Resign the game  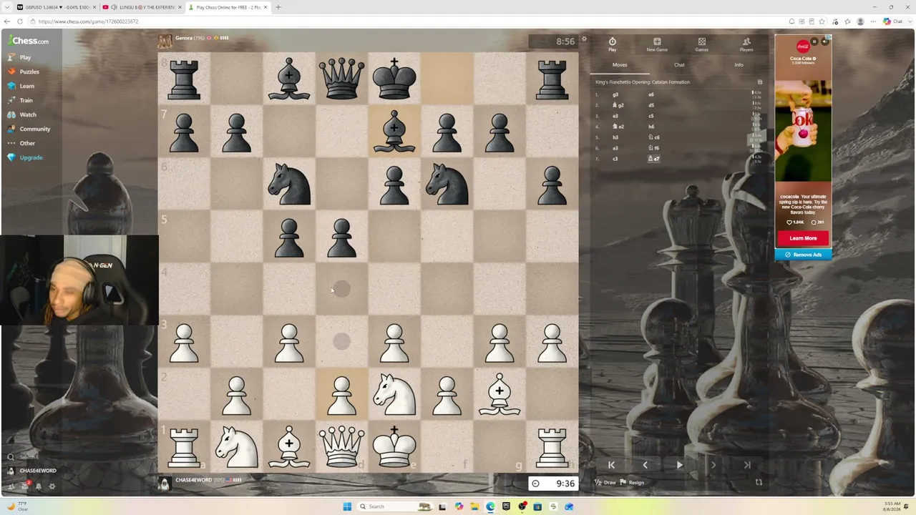(x=632, y=483)
